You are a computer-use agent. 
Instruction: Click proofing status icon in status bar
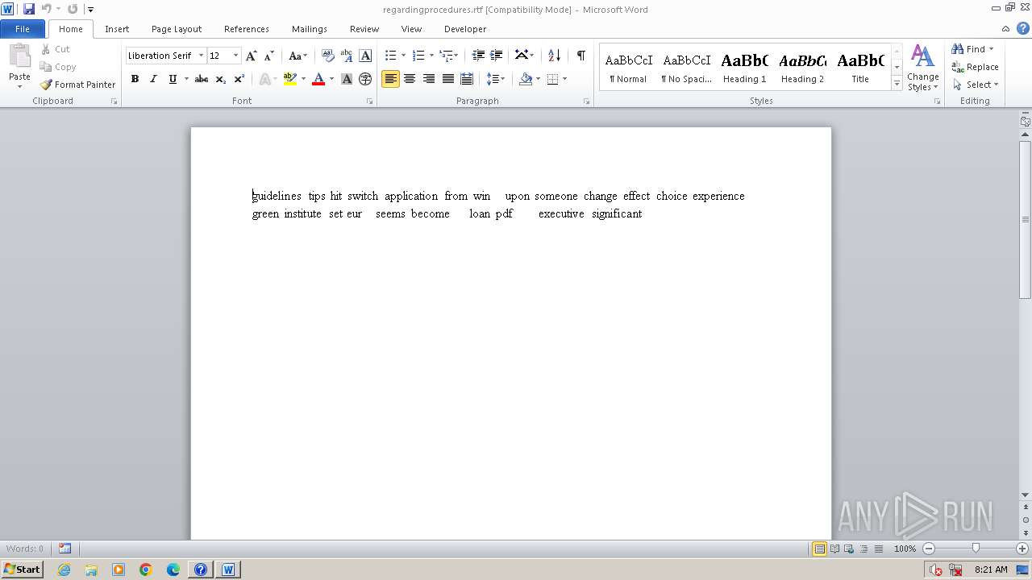[x=64, y=549]
